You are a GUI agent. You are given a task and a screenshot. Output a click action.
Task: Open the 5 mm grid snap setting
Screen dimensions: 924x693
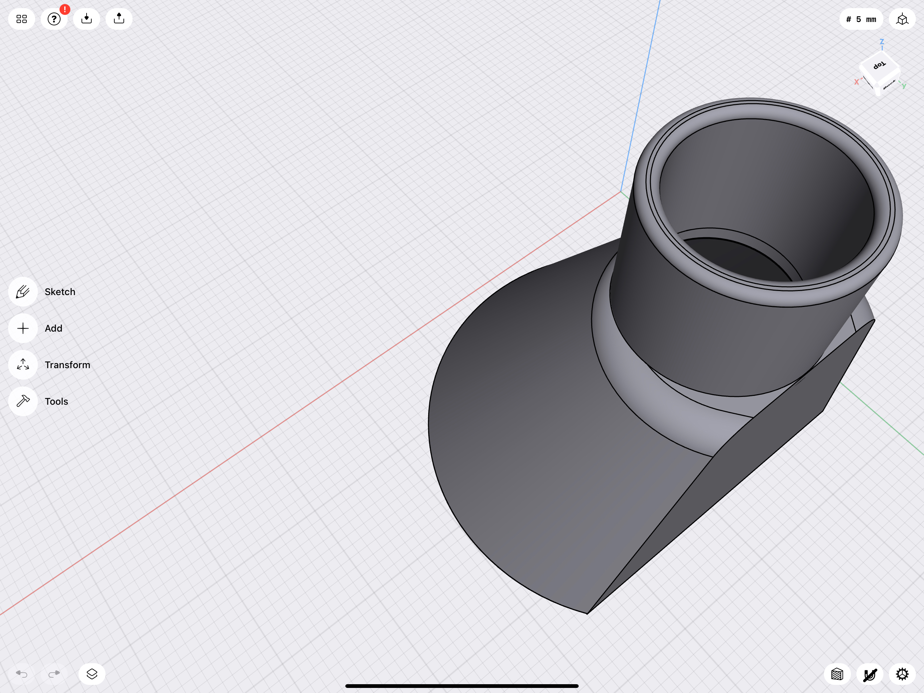pos(861,19)
